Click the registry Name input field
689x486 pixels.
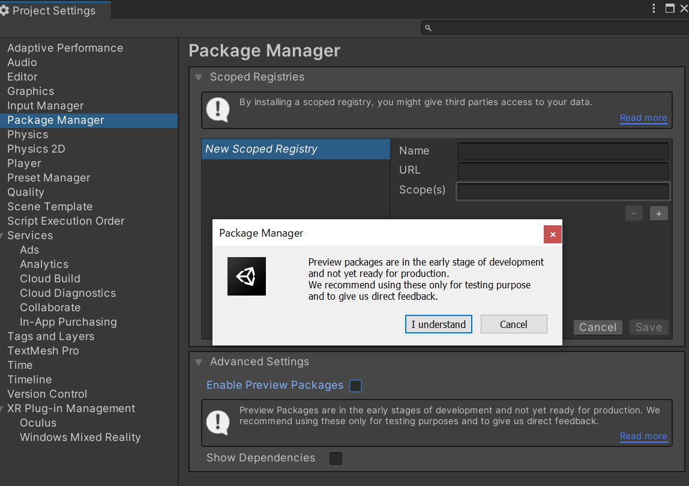563,151
